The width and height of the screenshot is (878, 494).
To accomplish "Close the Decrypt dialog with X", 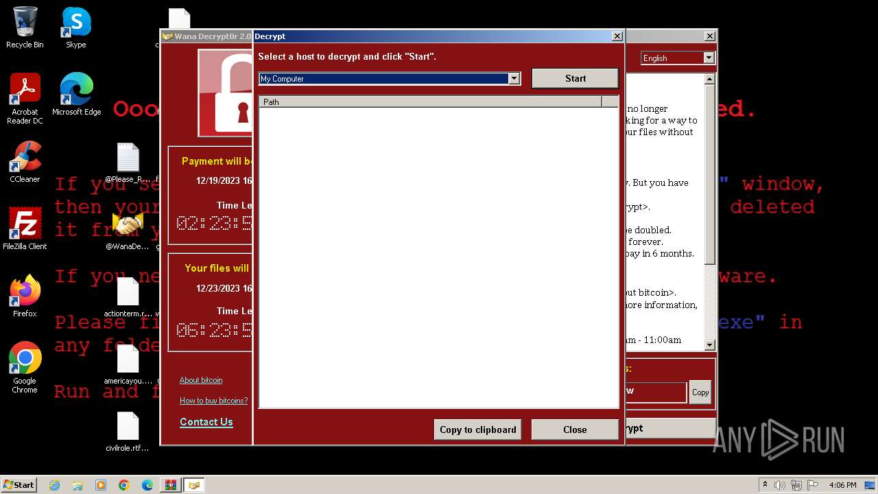I will (x=617, y=36).
